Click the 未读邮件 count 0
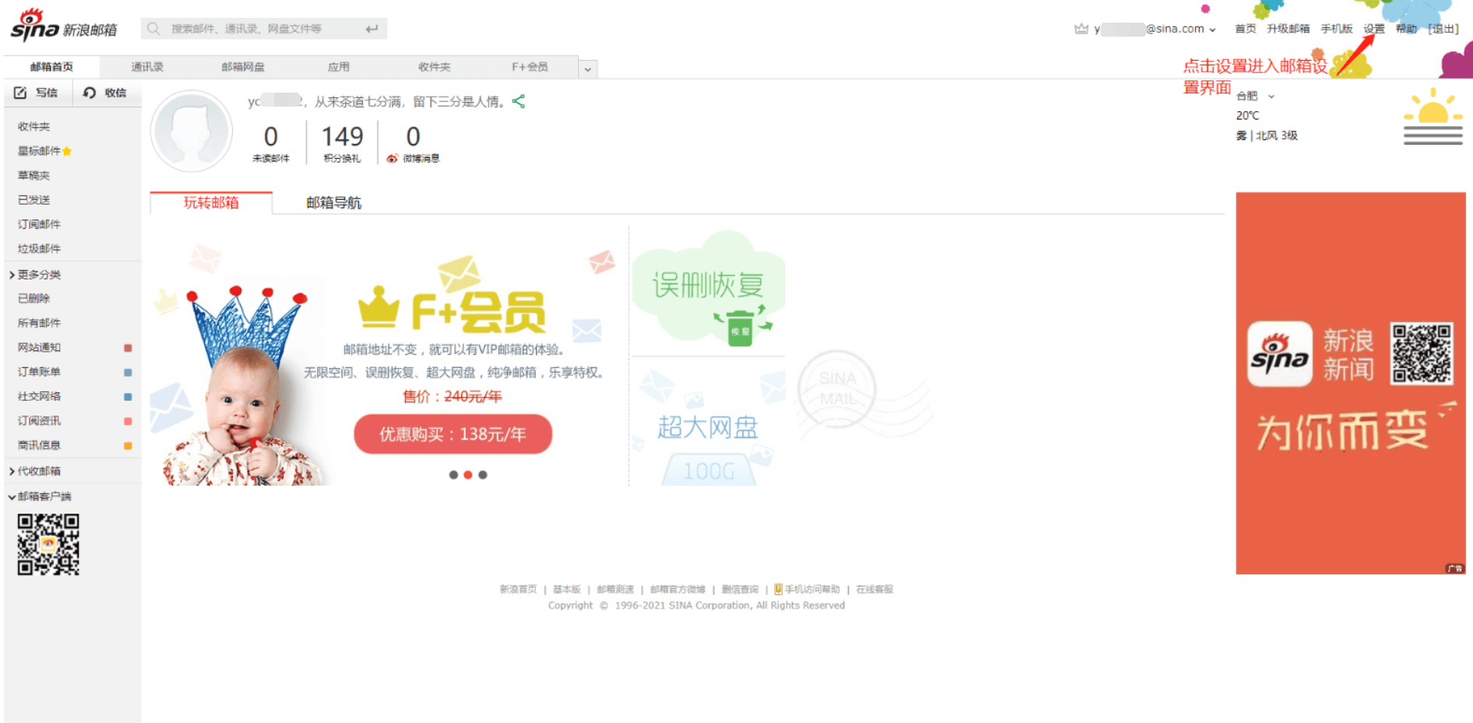The width and height of the screenshot is (1473, 723). (271, 137)
